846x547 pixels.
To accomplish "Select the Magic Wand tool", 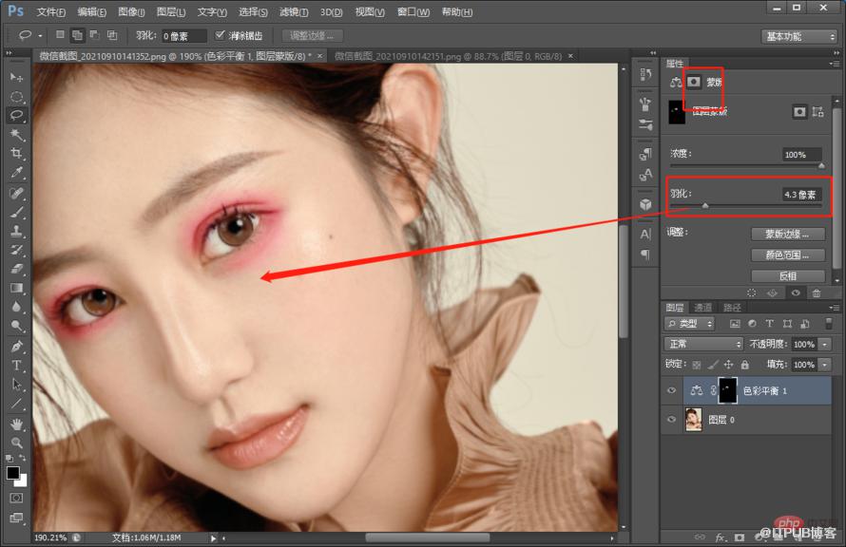I will pos(16,134).
